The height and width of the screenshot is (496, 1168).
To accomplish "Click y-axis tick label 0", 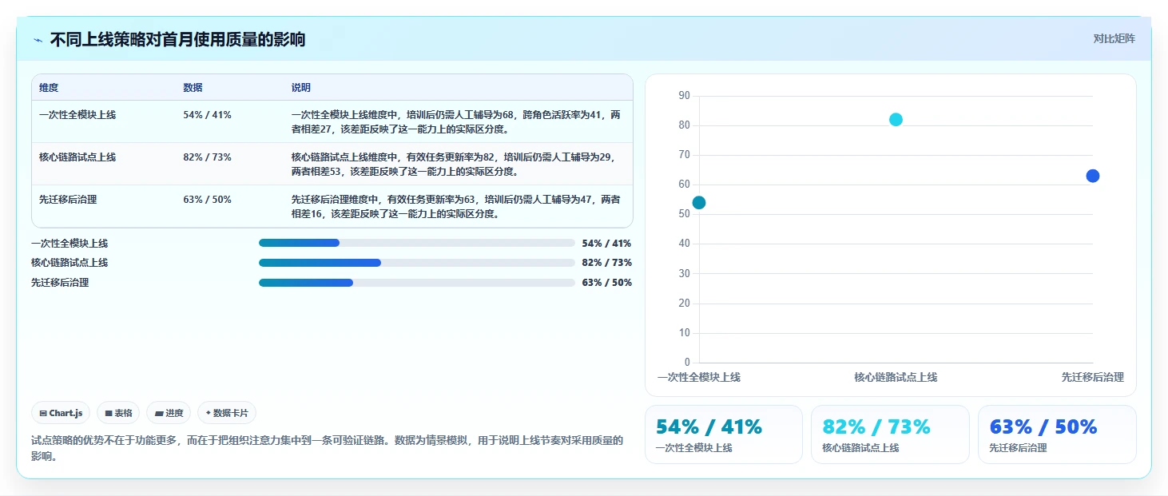I will click(x=687, y=363).
